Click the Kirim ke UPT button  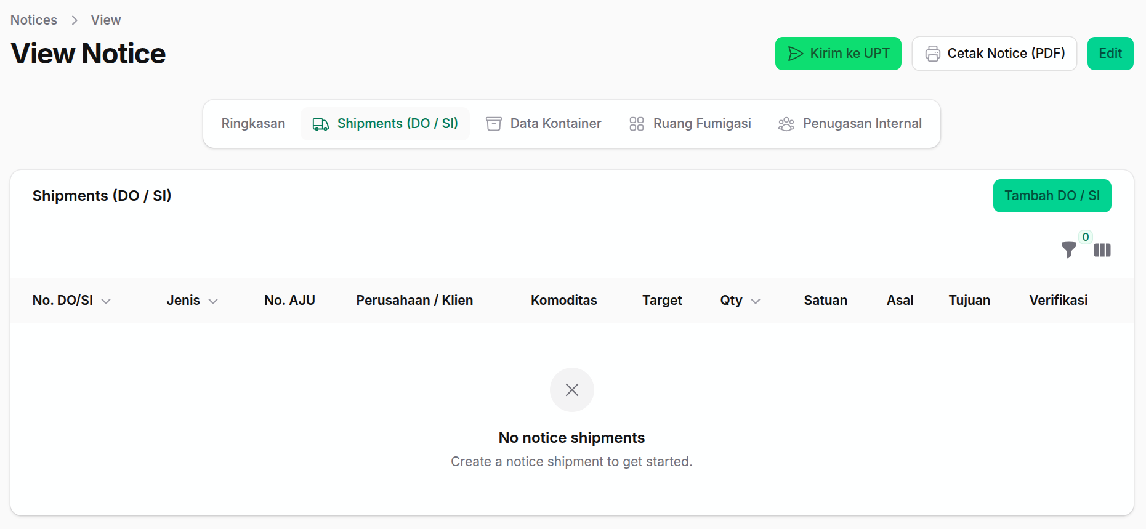pos(838,54)
